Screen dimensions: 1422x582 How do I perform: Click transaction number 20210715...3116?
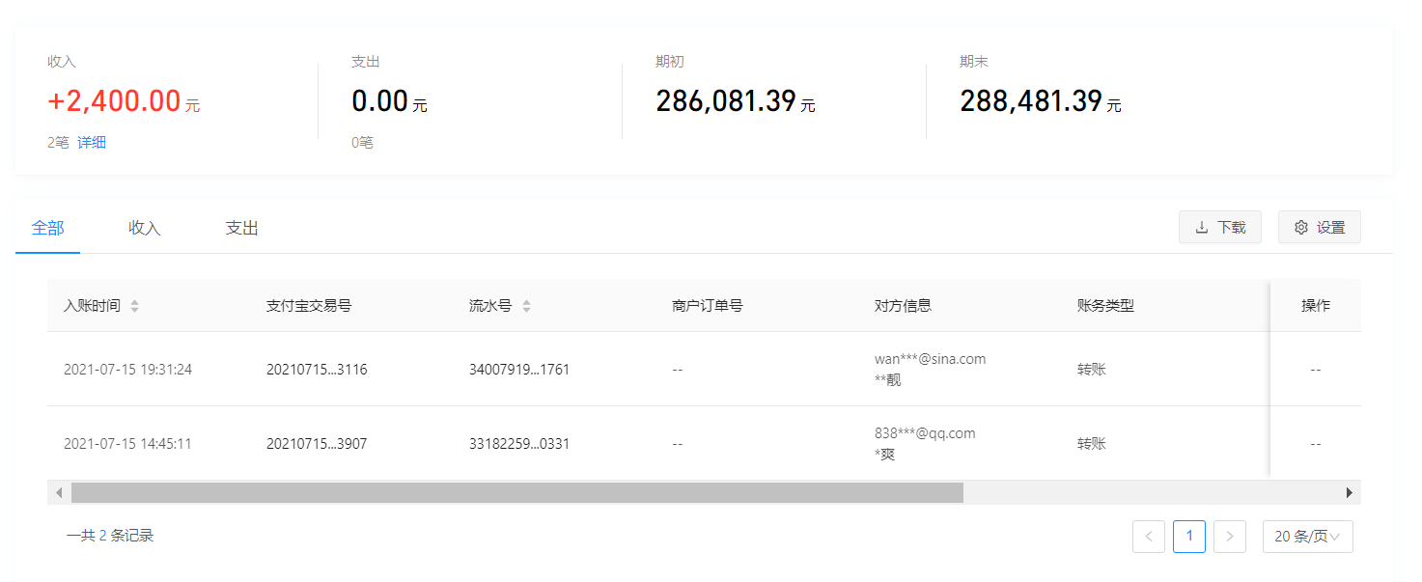tap(317, 370)
